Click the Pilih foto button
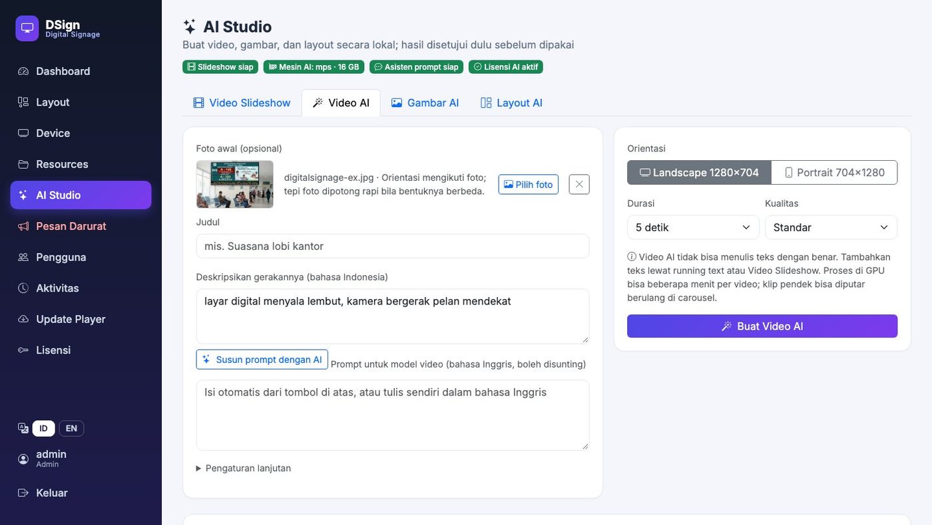The image size is (932, 525). (x=529, y=184)
